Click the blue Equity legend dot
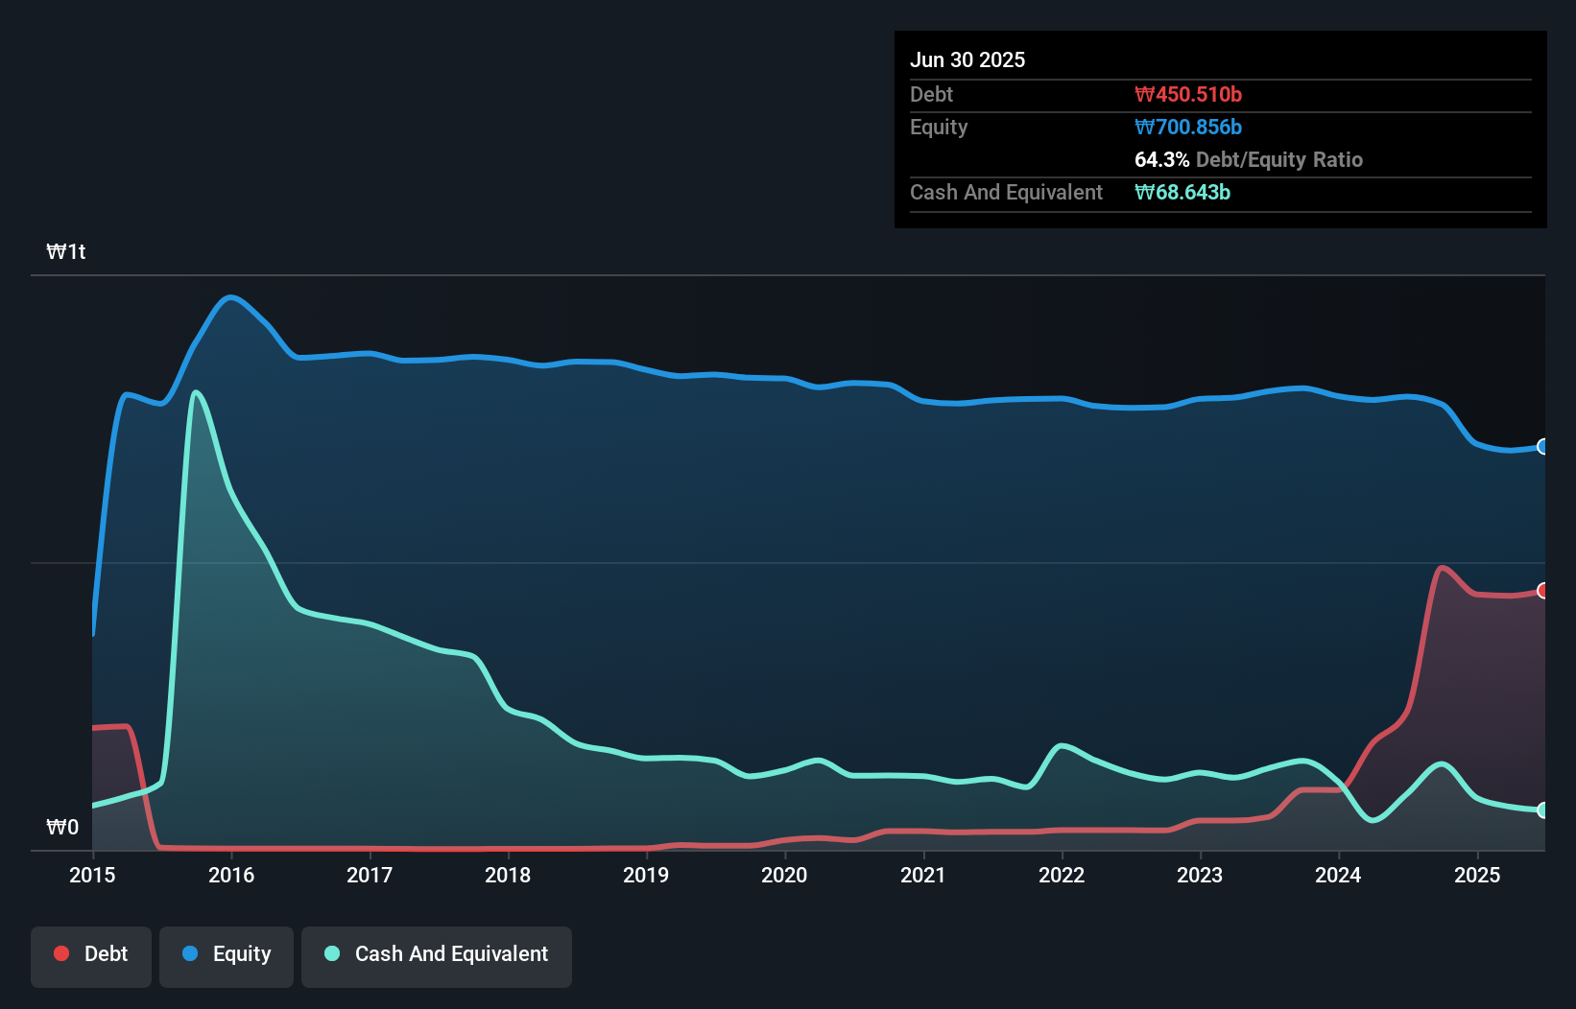The height and width of the screenshot is (1009, 1576). [191, 953]
